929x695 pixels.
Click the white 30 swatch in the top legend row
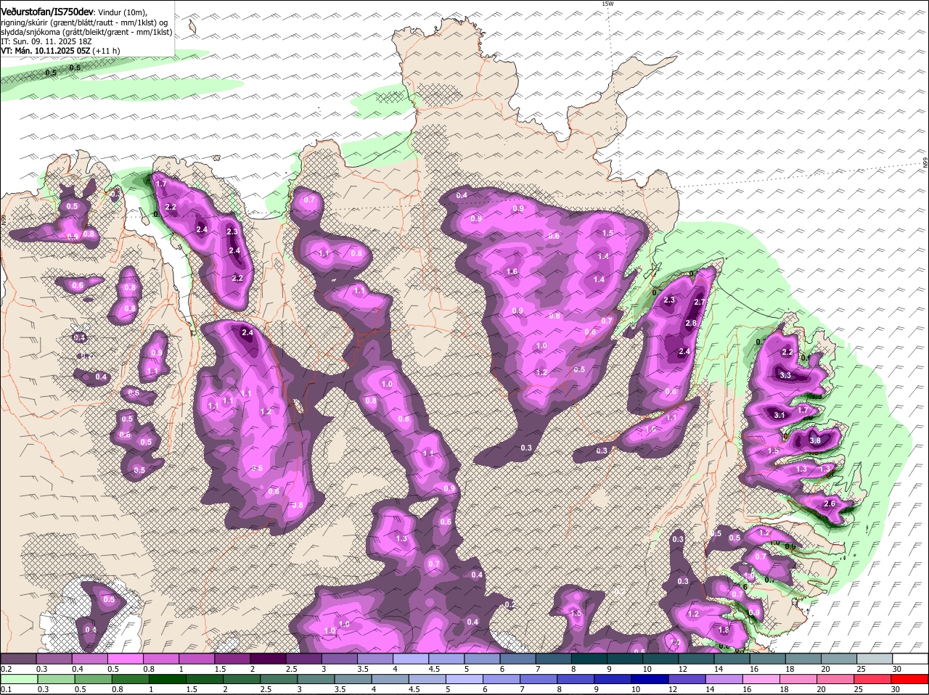tap(911, 658)
